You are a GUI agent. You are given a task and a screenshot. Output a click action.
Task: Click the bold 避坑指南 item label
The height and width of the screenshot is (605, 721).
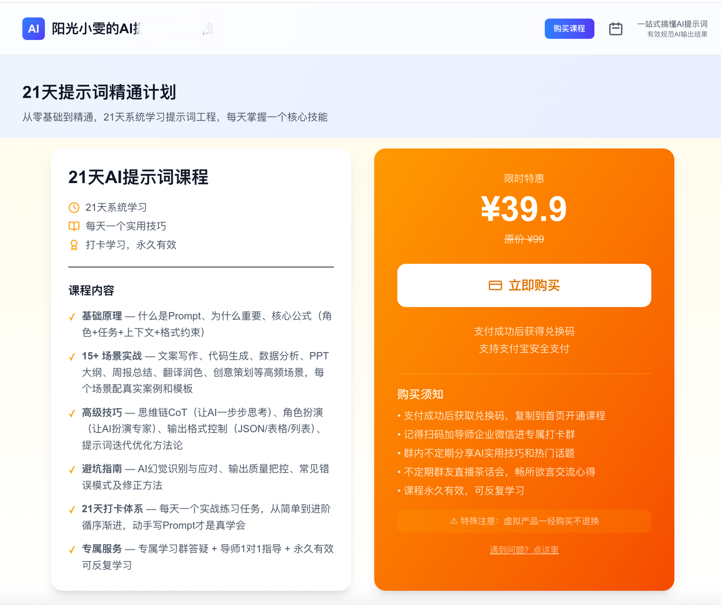tap(102, 469)
